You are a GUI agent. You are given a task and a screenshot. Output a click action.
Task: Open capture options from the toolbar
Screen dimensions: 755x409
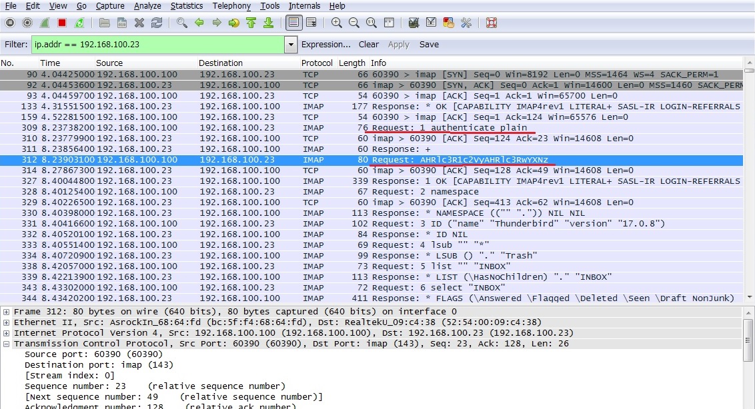[27, 23]
